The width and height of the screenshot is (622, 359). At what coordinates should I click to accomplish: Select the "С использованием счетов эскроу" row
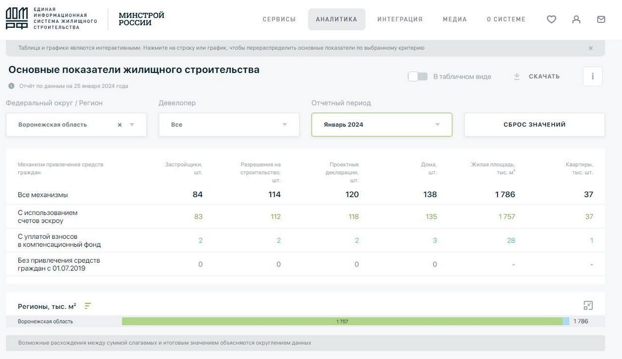pos(306,216)
